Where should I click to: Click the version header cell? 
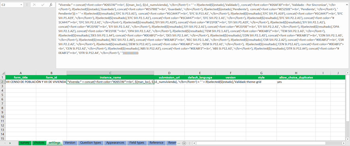[231, 78]
